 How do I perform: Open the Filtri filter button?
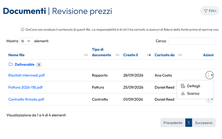pos(210,11)
